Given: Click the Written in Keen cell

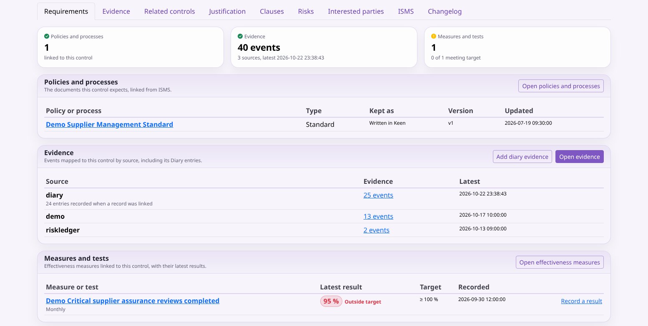Looking at the screenshot, I should (x=387, y=123).
